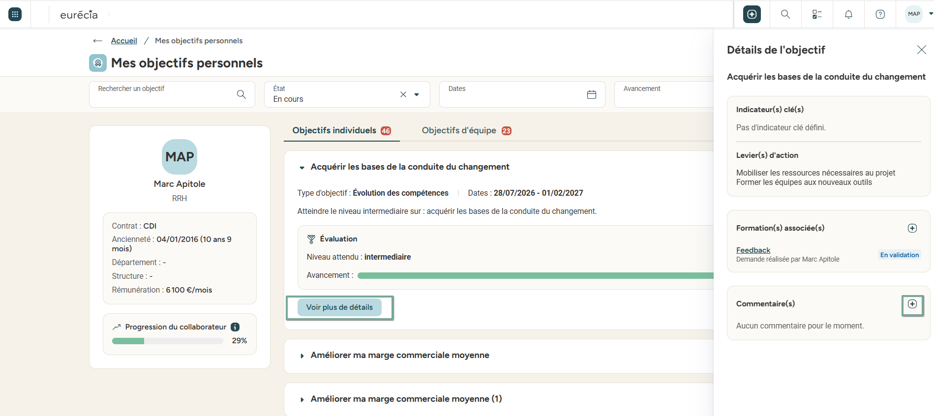Open the Feedback formation link
Viewport: 934px width, 416px height.
[x=753, y=250]
